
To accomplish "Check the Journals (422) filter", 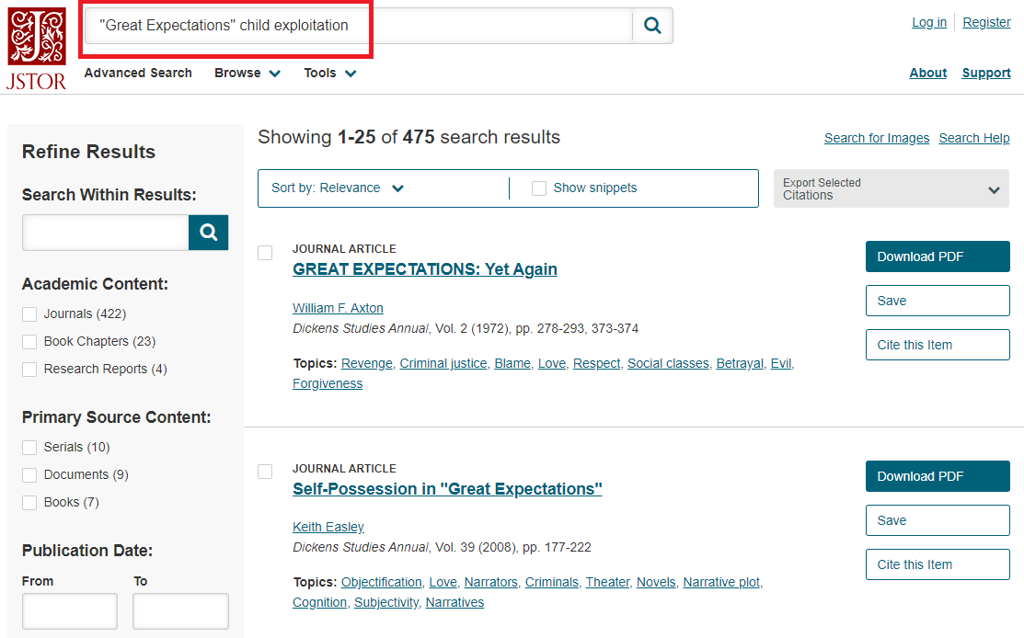I will (29, 314).
